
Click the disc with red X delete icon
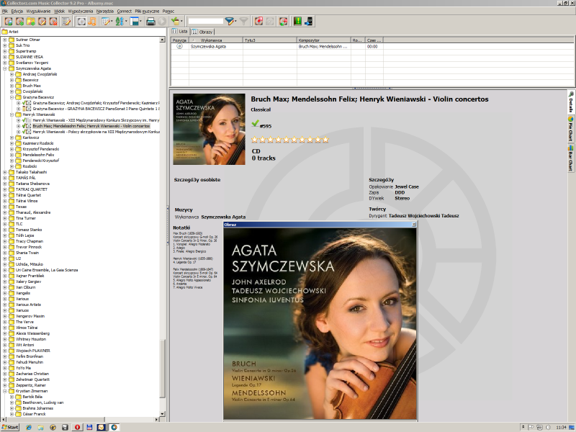coord(53,22)
